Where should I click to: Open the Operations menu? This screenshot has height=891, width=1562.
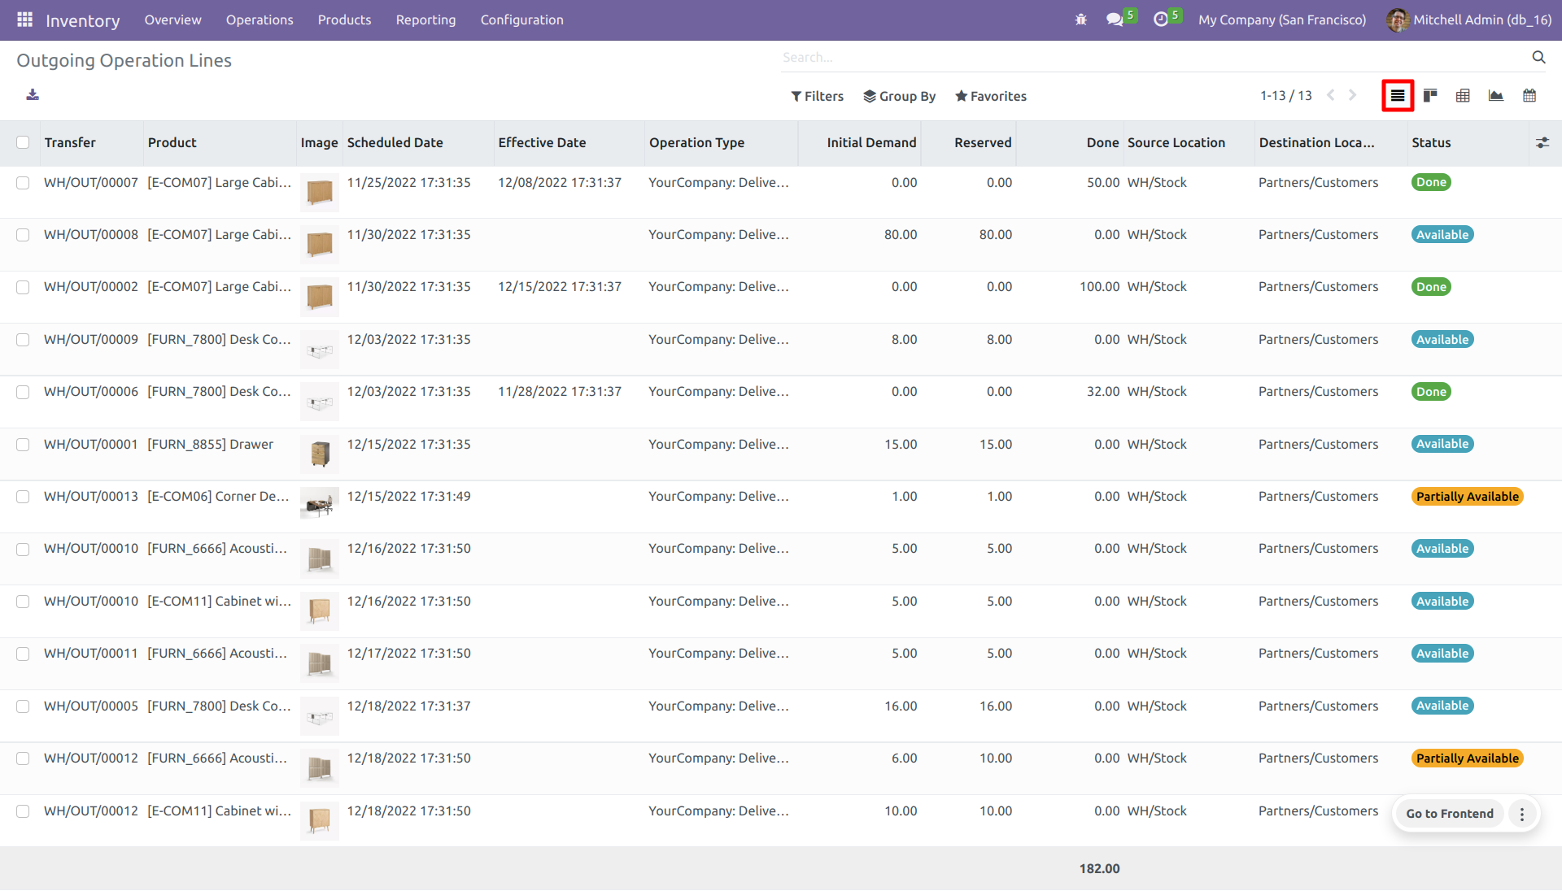click(x=260, y=20)
